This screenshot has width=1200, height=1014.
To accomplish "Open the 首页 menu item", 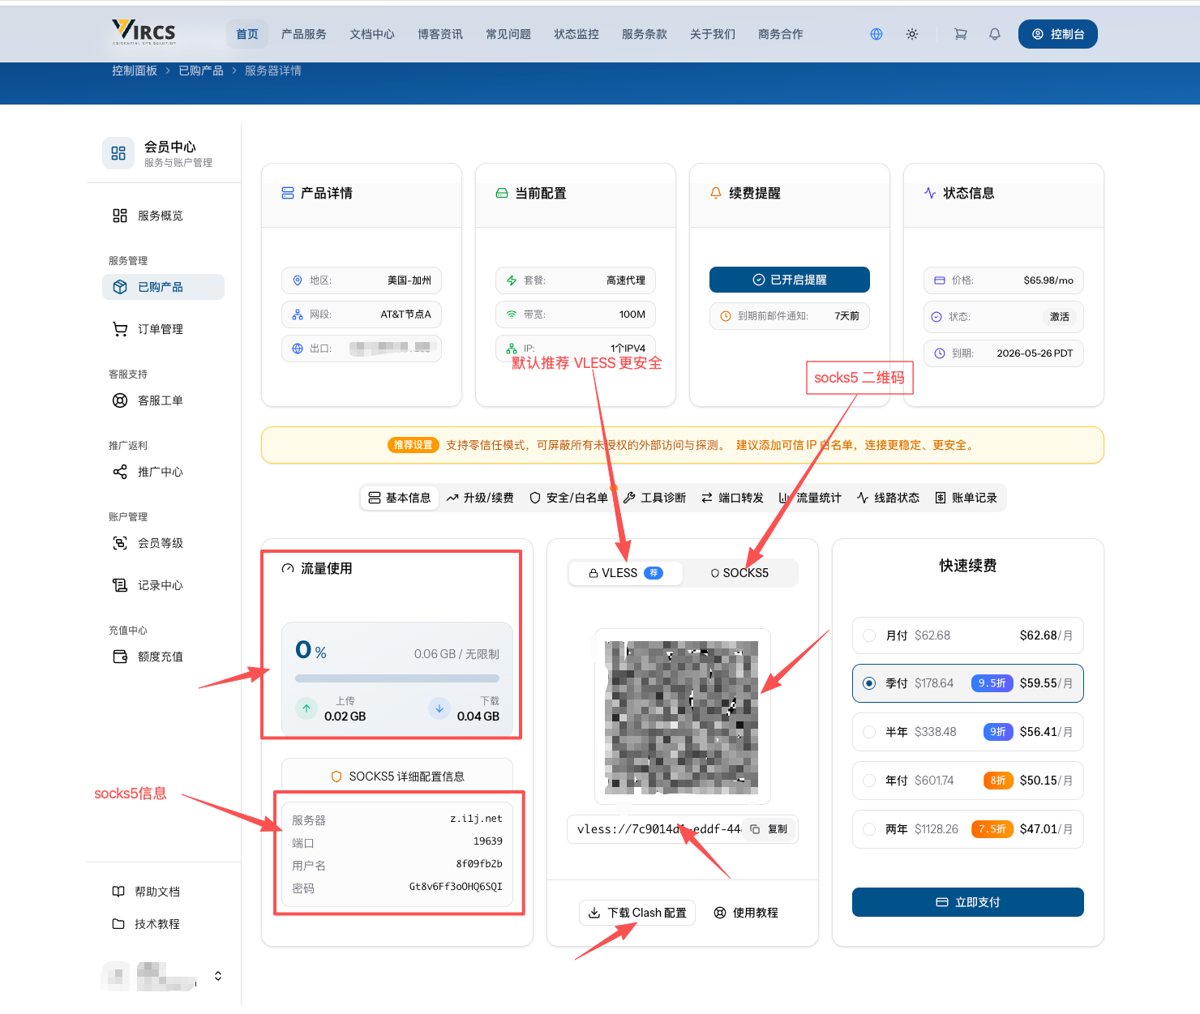I will point(247,34).
